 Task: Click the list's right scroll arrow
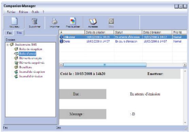click(185, 65)
